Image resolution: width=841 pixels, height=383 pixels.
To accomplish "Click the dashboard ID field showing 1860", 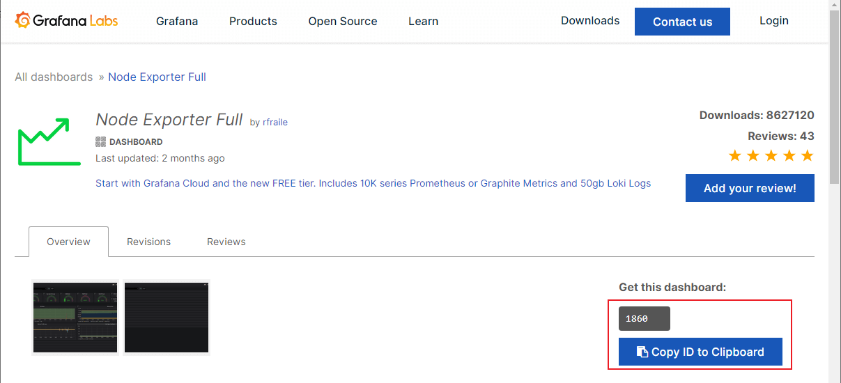I will click(644, 318).
